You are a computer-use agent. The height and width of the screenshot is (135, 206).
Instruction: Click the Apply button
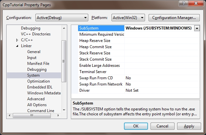[189, 126]
